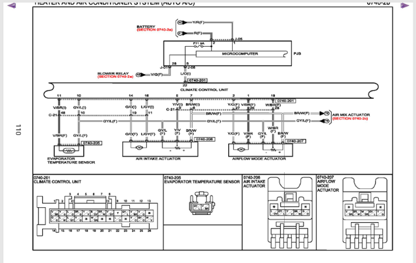Open red section link under BLOWER RELAY label
The image size is (416, 263).
point(116,77)
